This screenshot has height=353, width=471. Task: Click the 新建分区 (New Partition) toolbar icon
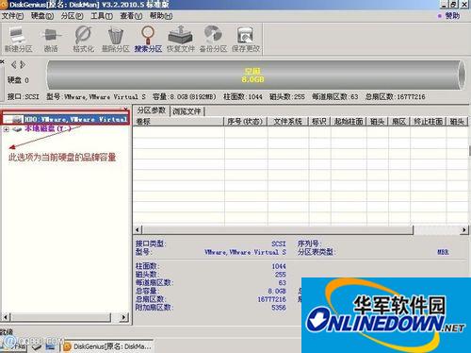(x=18, y=39)
